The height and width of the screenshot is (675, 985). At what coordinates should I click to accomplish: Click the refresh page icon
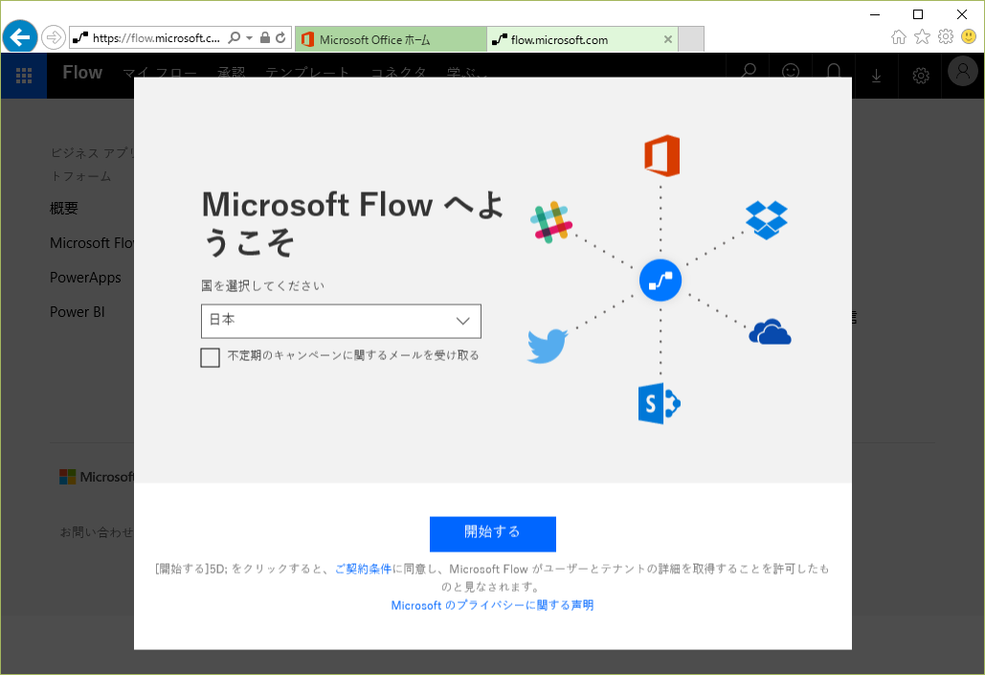pos(280,37)
